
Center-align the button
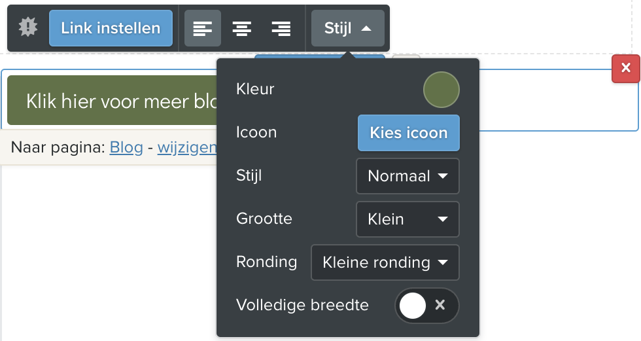point(242,28)
